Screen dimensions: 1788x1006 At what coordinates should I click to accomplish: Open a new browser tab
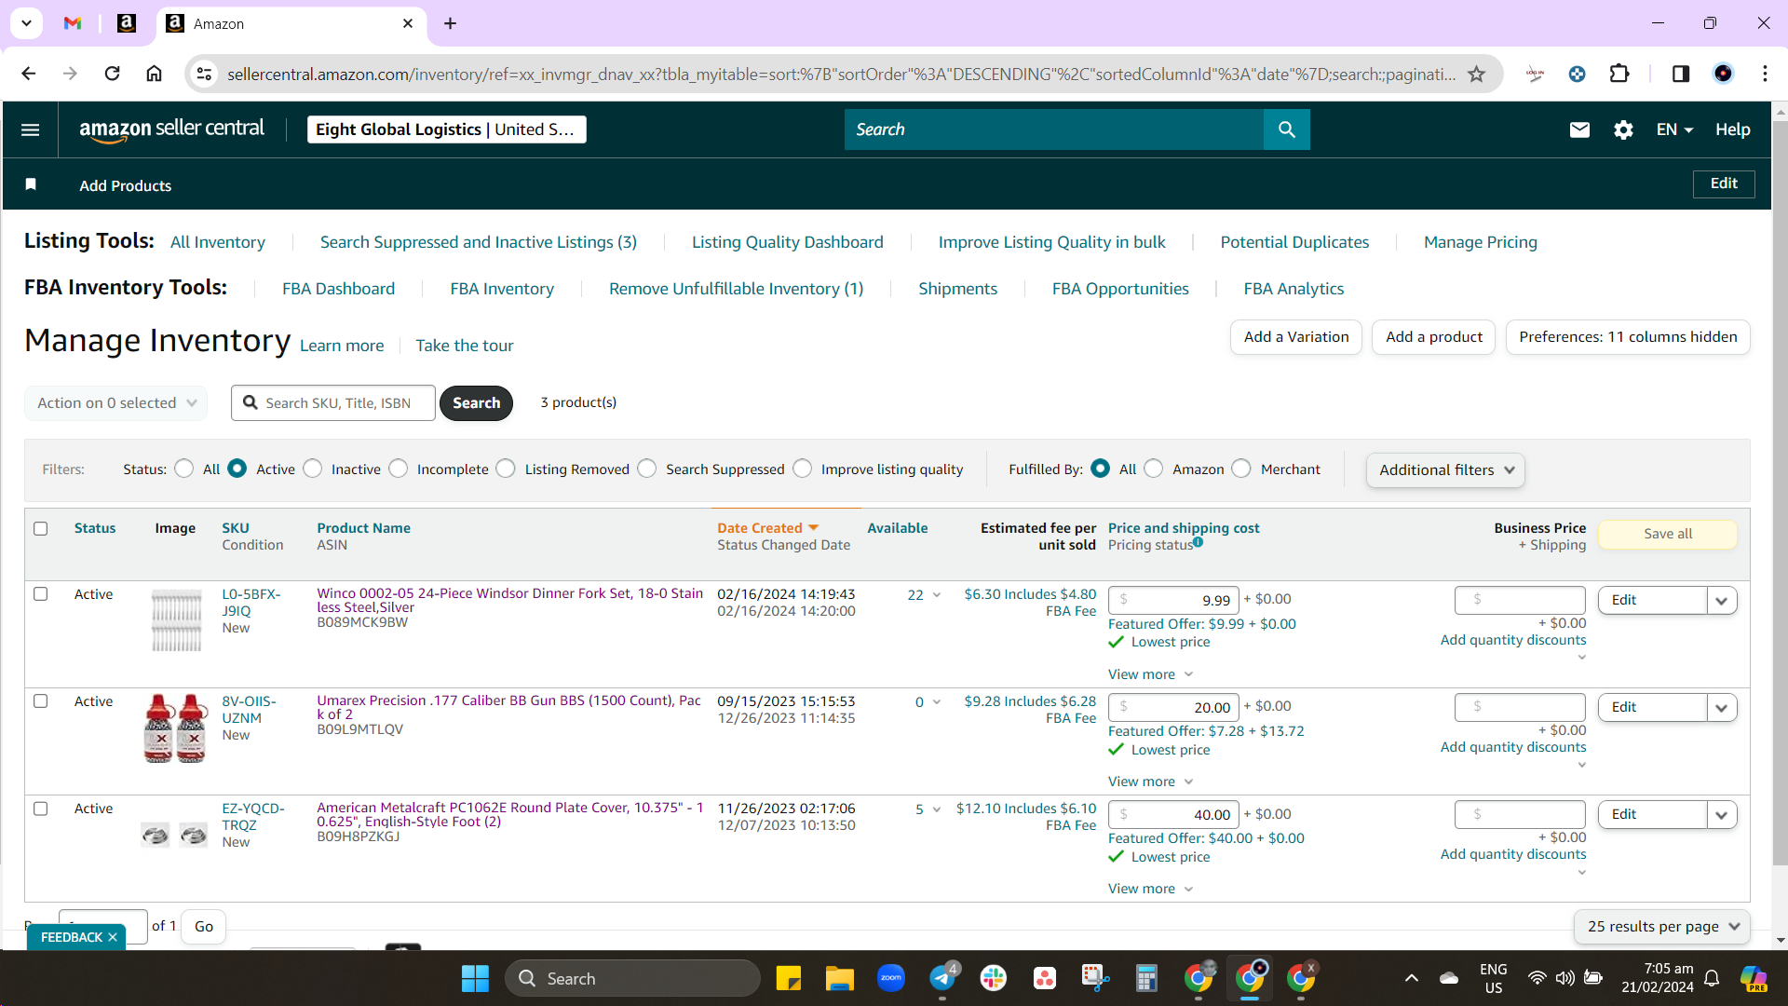click(451, 23)
